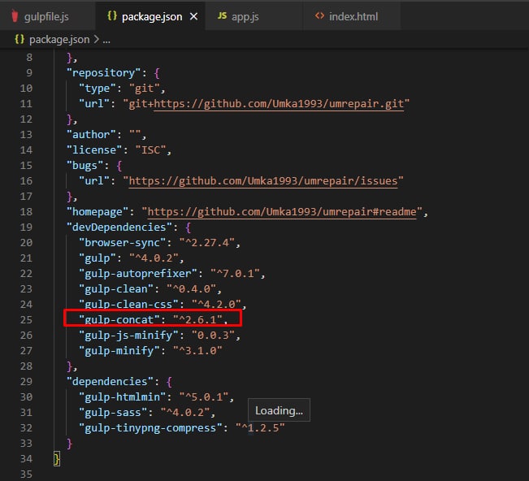Click the gulp icon on gulpfile.js tab
Viewport: 529px width, 481px height.
tap(15, 16)
